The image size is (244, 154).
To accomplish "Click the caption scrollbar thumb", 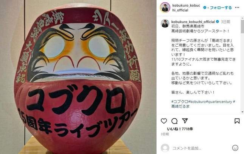I will tap(242, 25).
